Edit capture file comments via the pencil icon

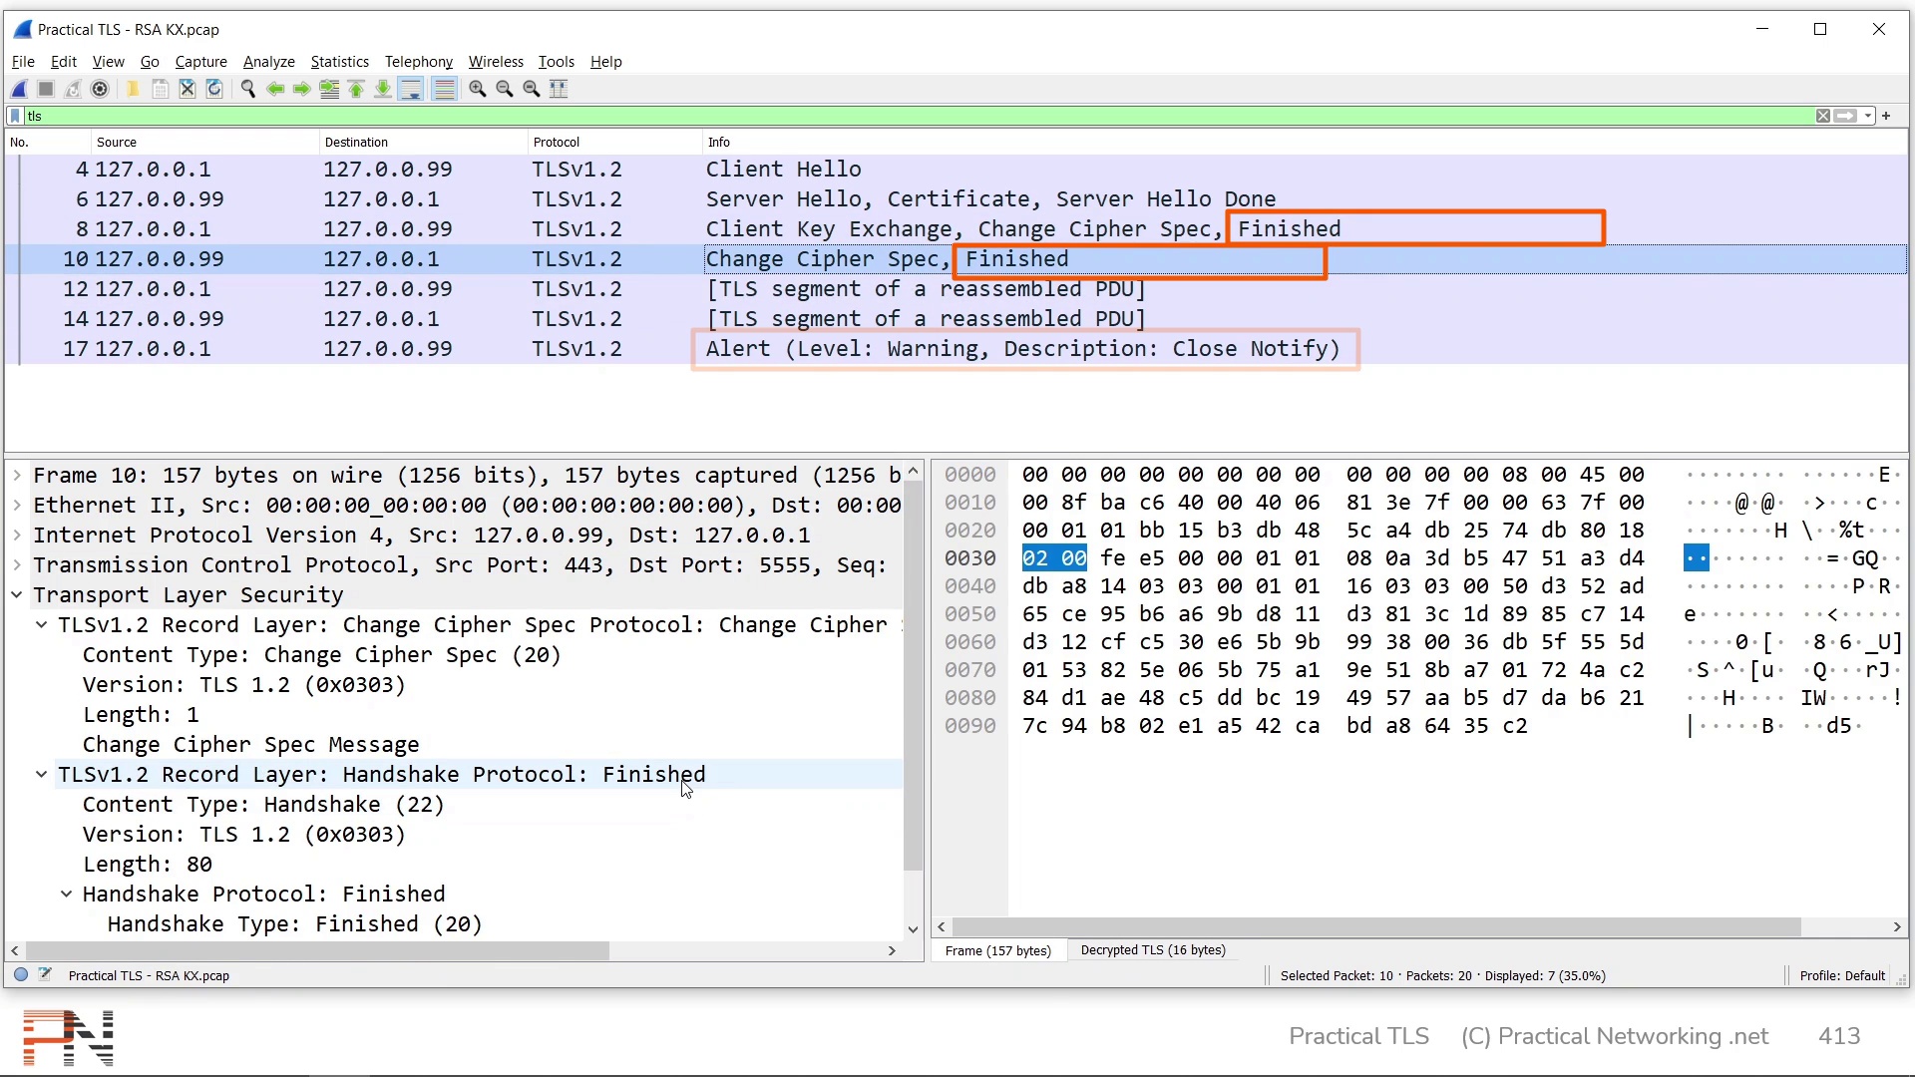45,975
